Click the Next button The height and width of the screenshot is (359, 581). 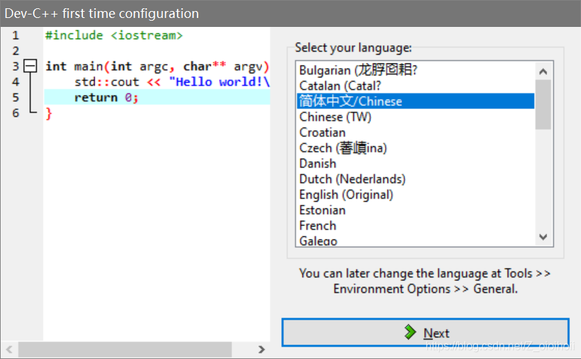[425, 332]
